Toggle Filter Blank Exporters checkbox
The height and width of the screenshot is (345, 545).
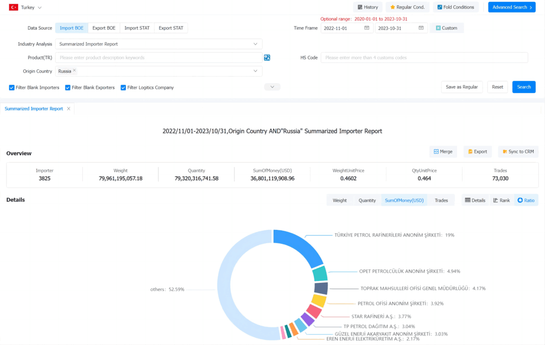[x=68, y=88]
